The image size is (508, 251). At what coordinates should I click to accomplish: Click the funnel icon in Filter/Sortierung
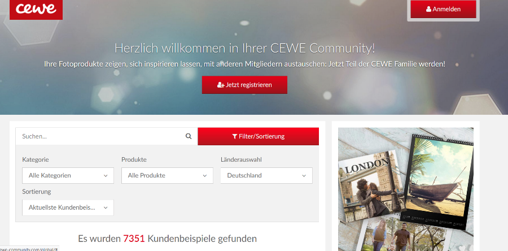pyautogui.click(x=235, y=137)
